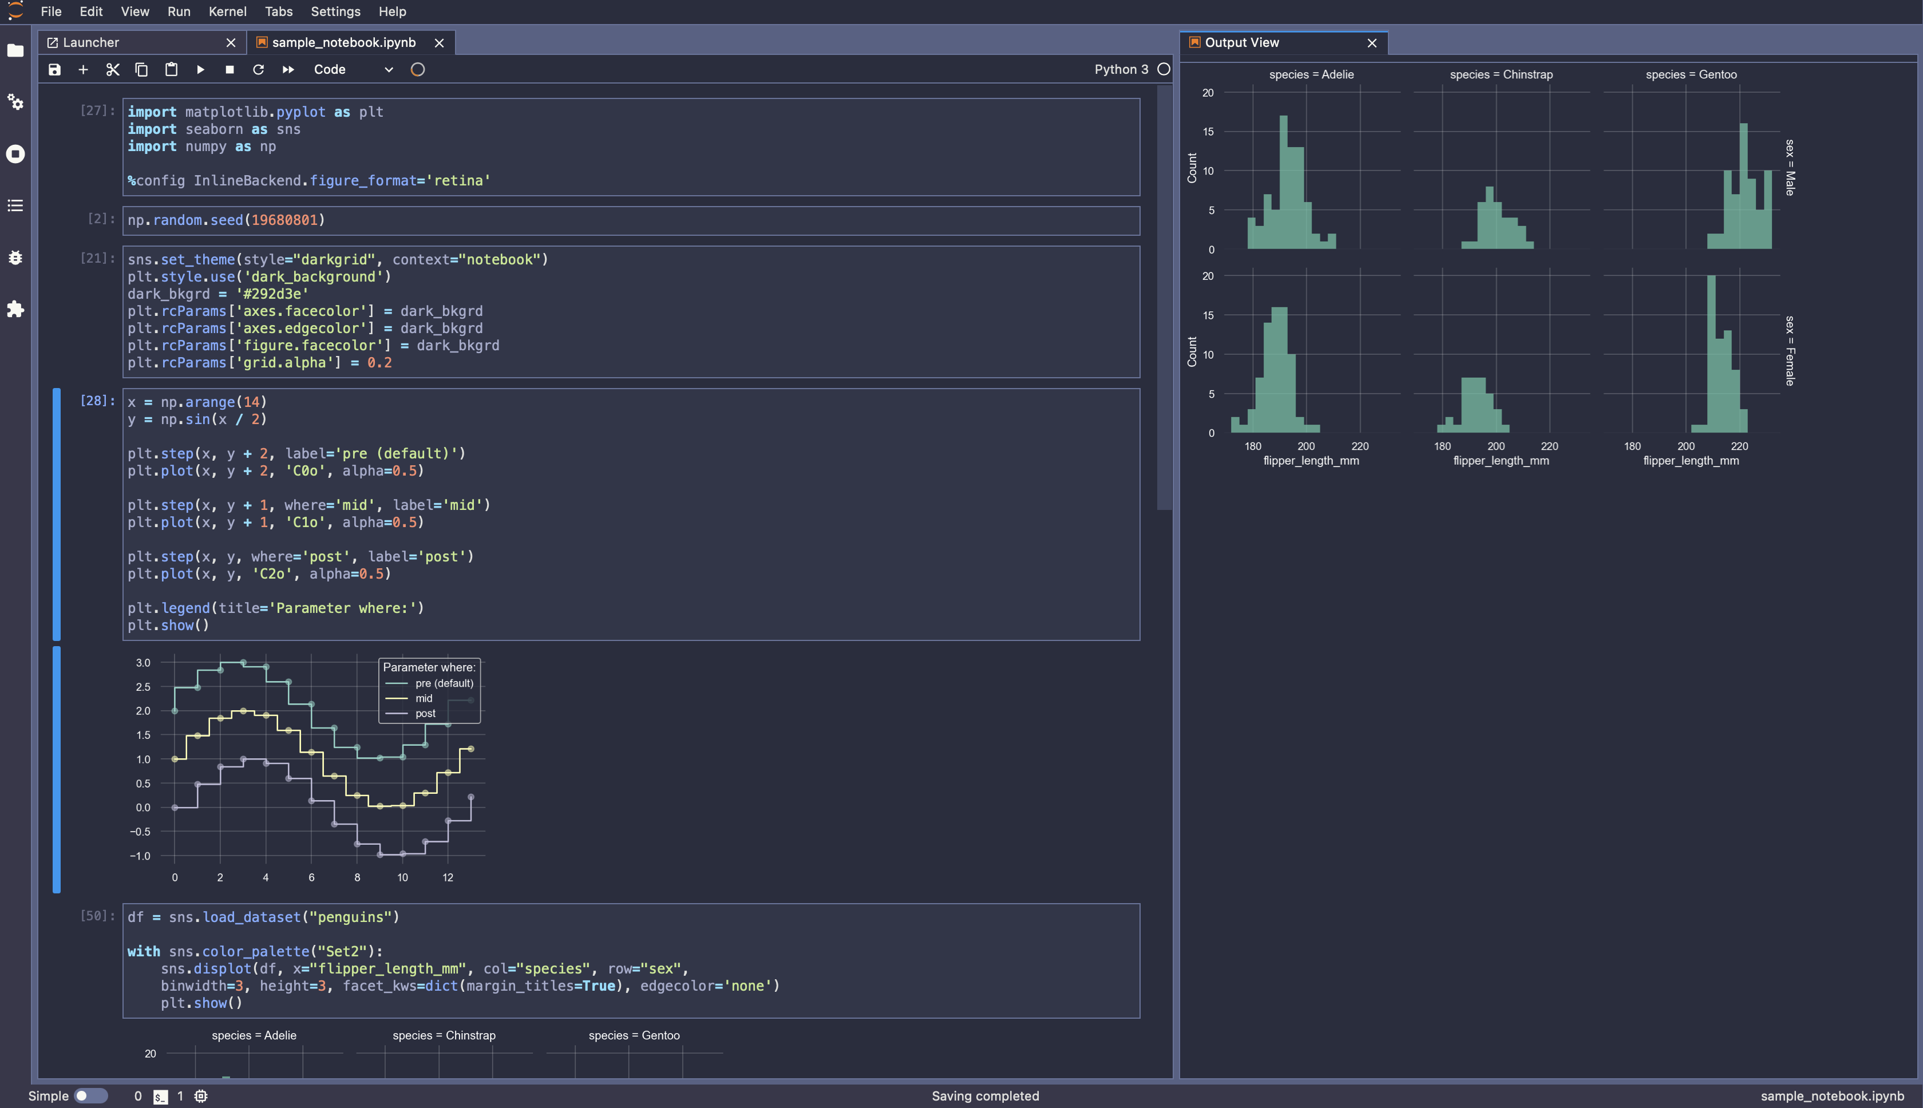The height and width of the screenshot is (1108, 1923).
Task: Open the Kernel menu
Action: pyautogui.click(x=227, y=11)
